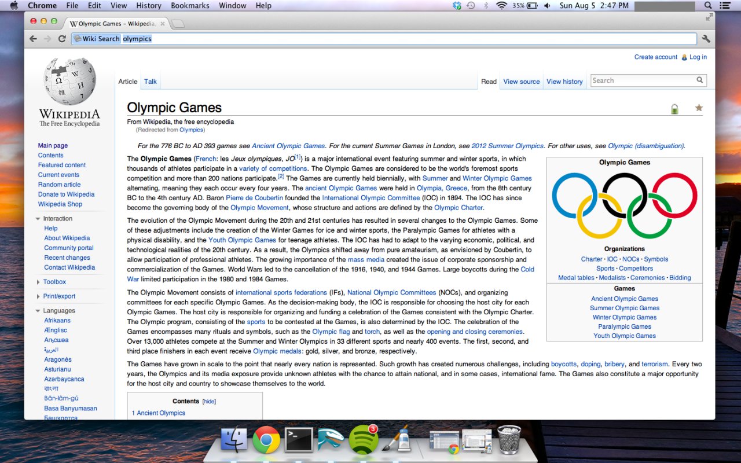Image resolution: width=741 pixels, height=463 pixels.
Task: Enter full screen with window arrows icon
Action: [709, 18]
